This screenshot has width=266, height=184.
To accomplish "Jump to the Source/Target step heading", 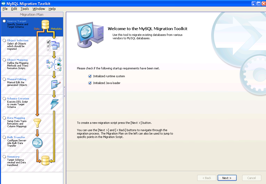I will pyautogui.click(x=17, y=21).
